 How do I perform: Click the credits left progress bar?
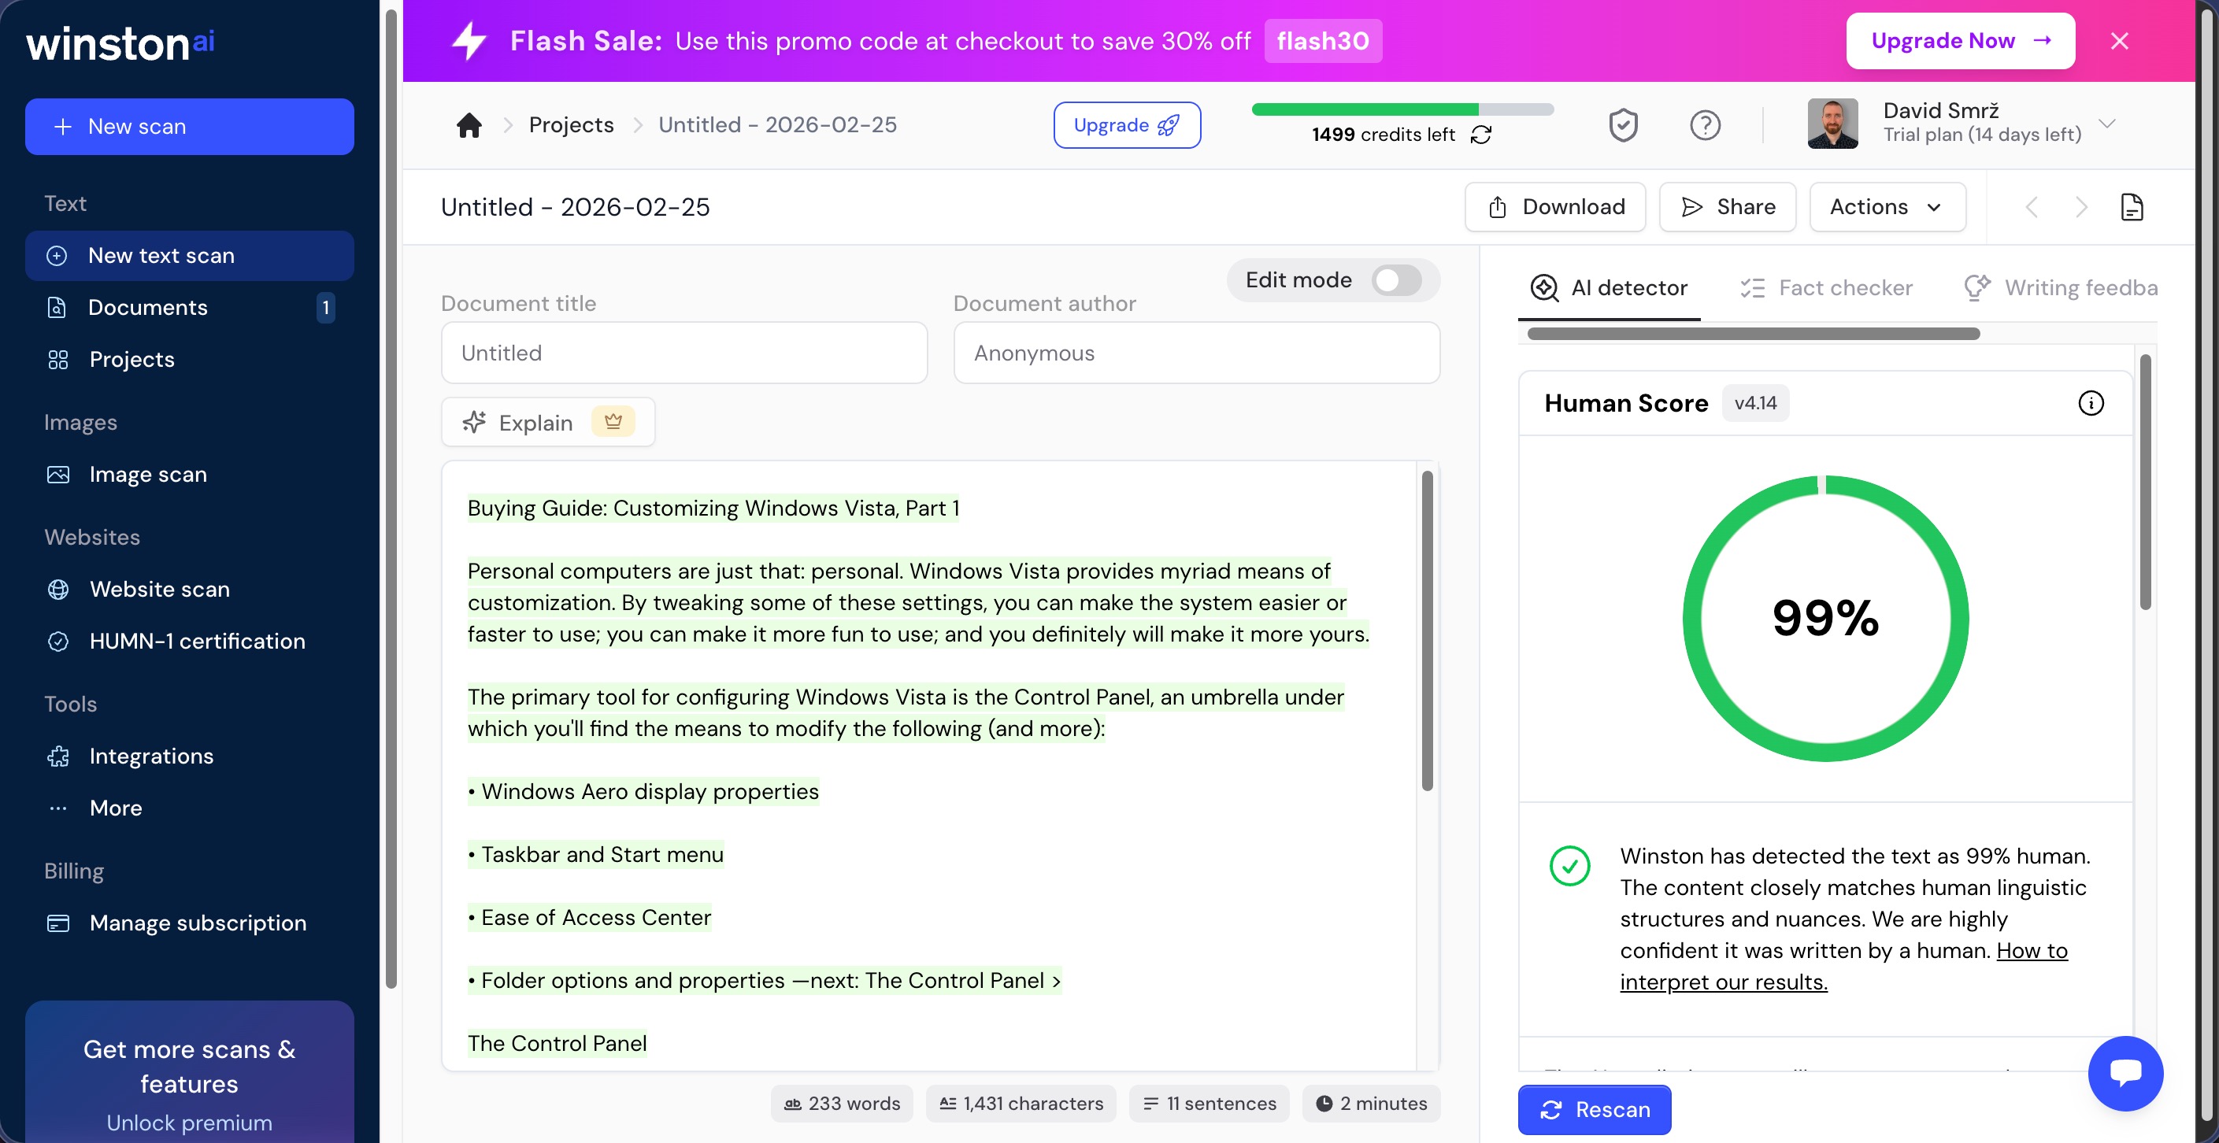click(x=1402, y=109)
